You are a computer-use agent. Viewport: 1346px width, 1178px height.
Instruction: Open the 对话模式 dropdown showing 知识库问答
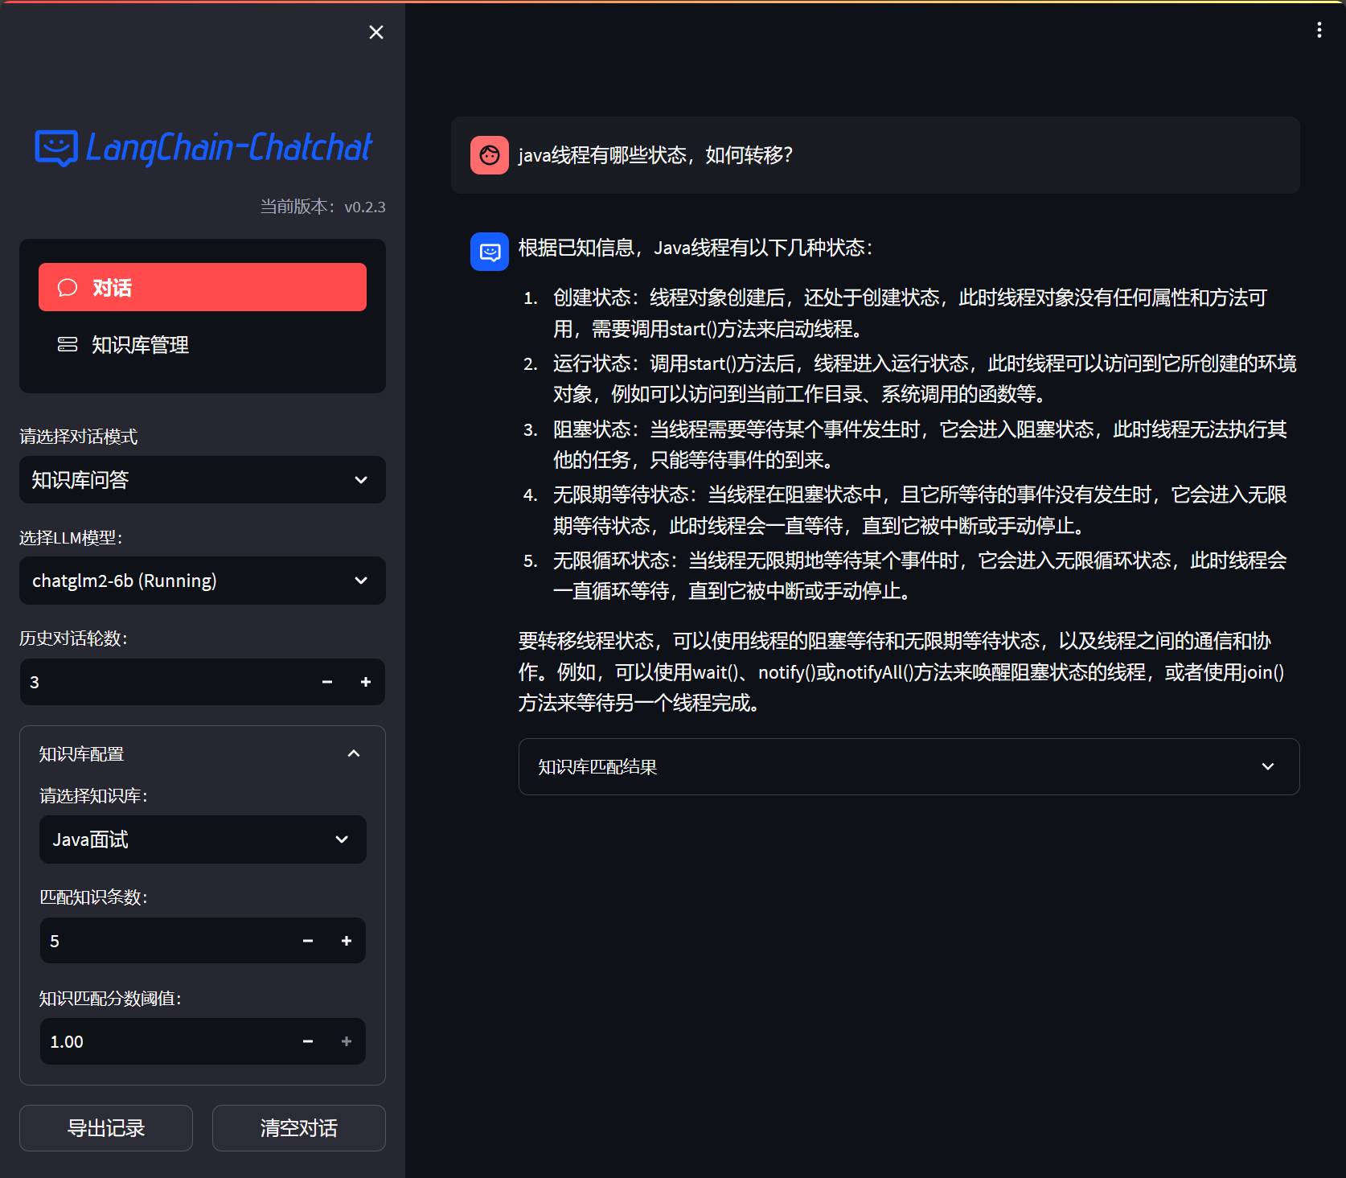click(x=203, y=480)
